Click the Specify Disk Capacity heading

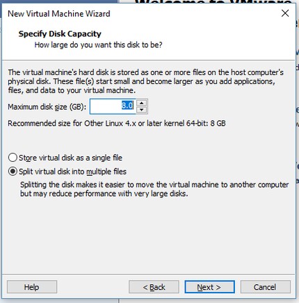[x=60, y=34]
